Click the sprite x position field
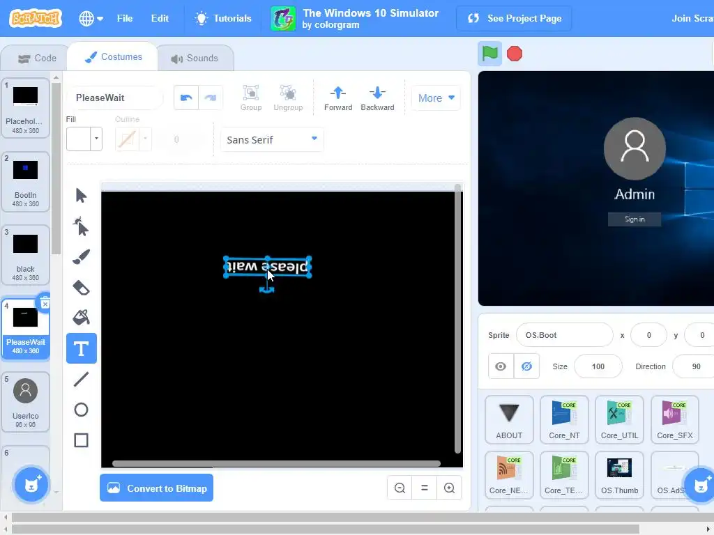This screenshot has height=535, width=714. (648, 335)
